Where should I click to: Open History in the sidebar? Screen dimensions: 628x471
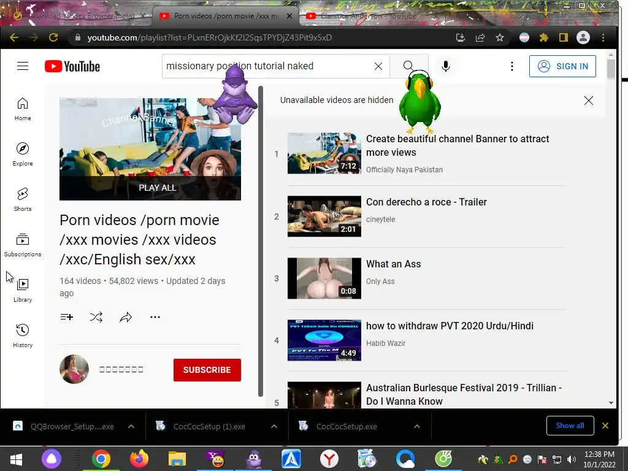point(23,335)
